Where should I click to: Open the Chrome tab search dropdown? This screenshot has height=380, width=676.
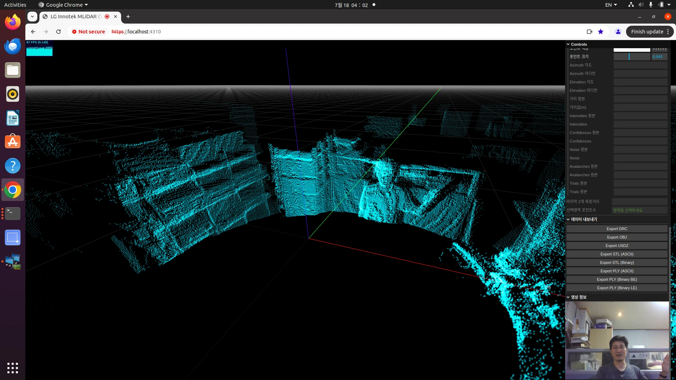pyautogui.click(x=32, y=17)
